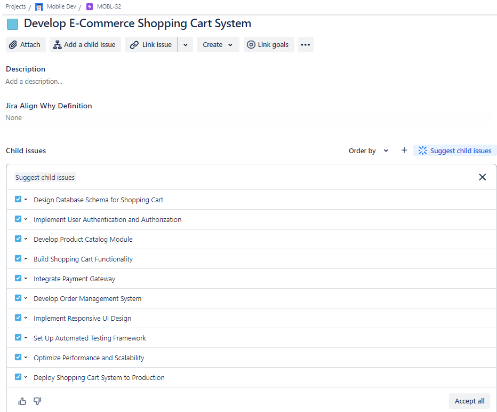This screenshot has height=412, width=497.
Task: Click the plus icon to add child issue
Action: point(404,150)
